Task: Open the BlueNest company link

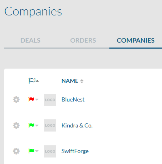Action: (73, 99)
